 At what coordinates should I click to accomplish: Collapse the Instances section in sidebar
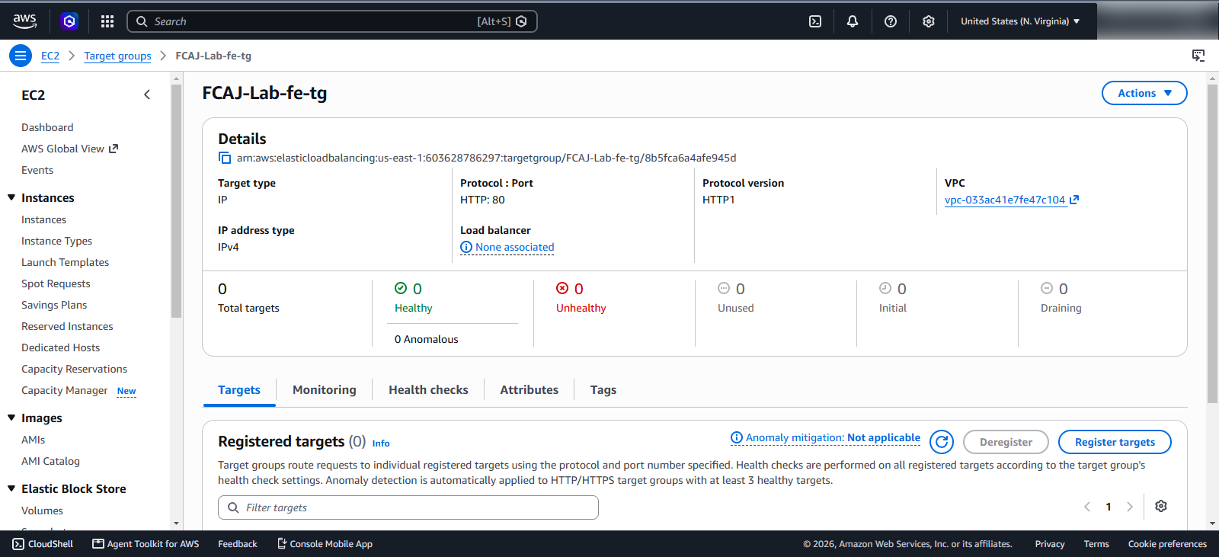click(x=11, y=197)
